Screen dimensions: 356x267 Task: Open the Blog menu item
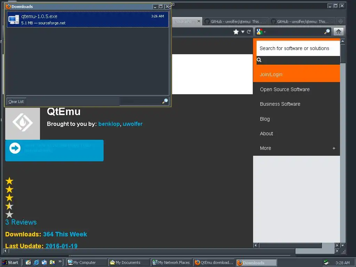click(x=265, y=119)
